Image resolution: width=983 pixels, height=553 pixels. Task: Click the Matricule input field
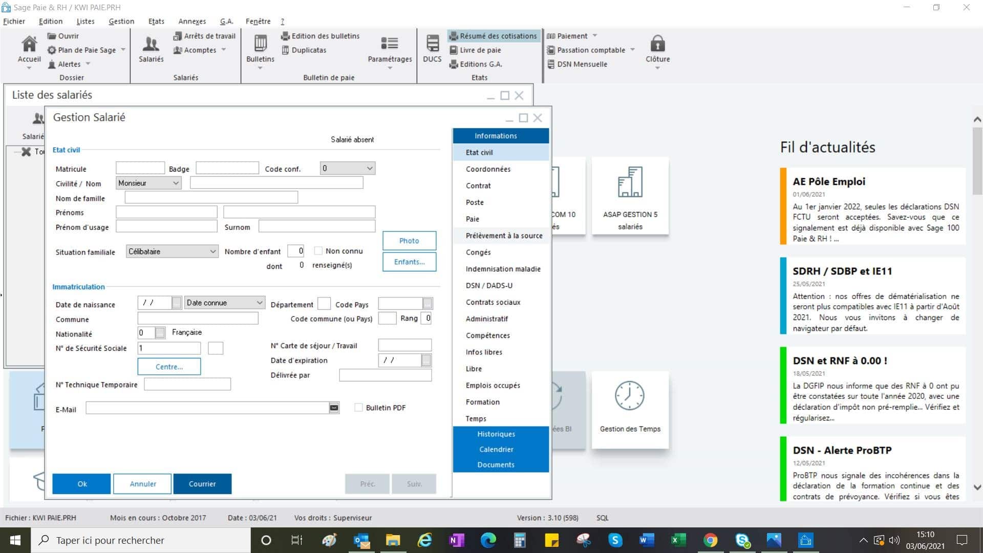[x=140, y=168]
